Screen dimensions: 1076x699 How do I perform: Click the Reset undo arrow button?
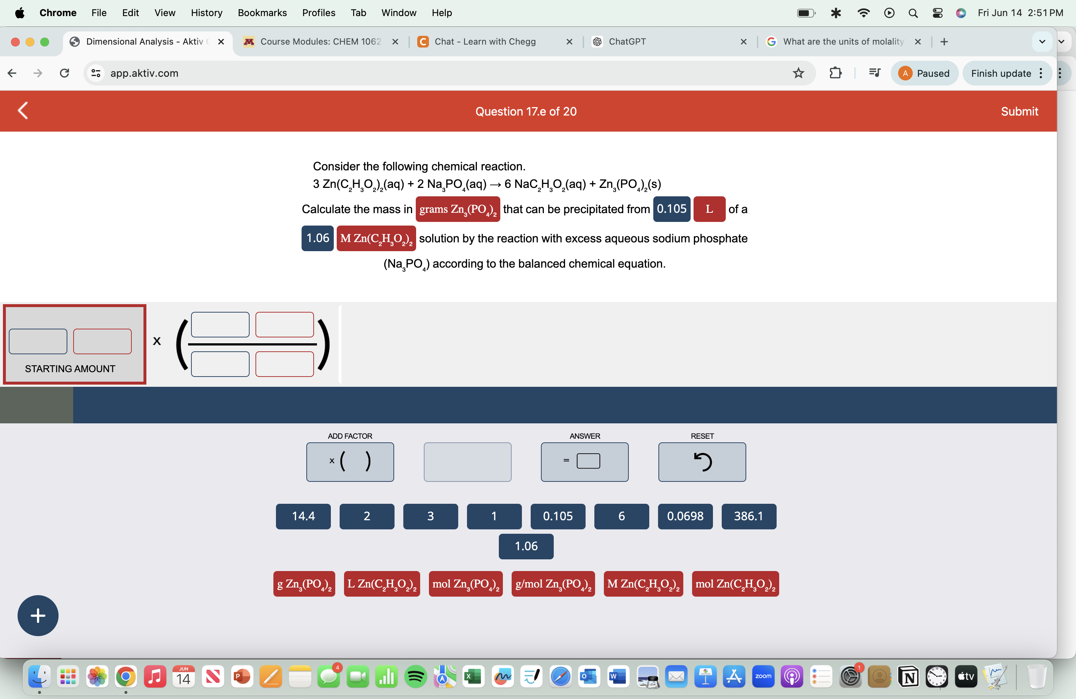(x=702, y=461)
